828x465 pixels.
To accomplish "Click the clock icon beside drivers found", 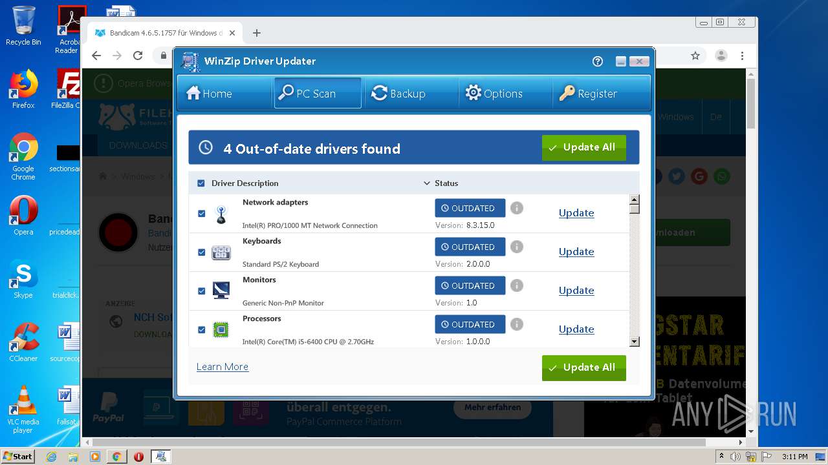I will (x=206, y=148).
